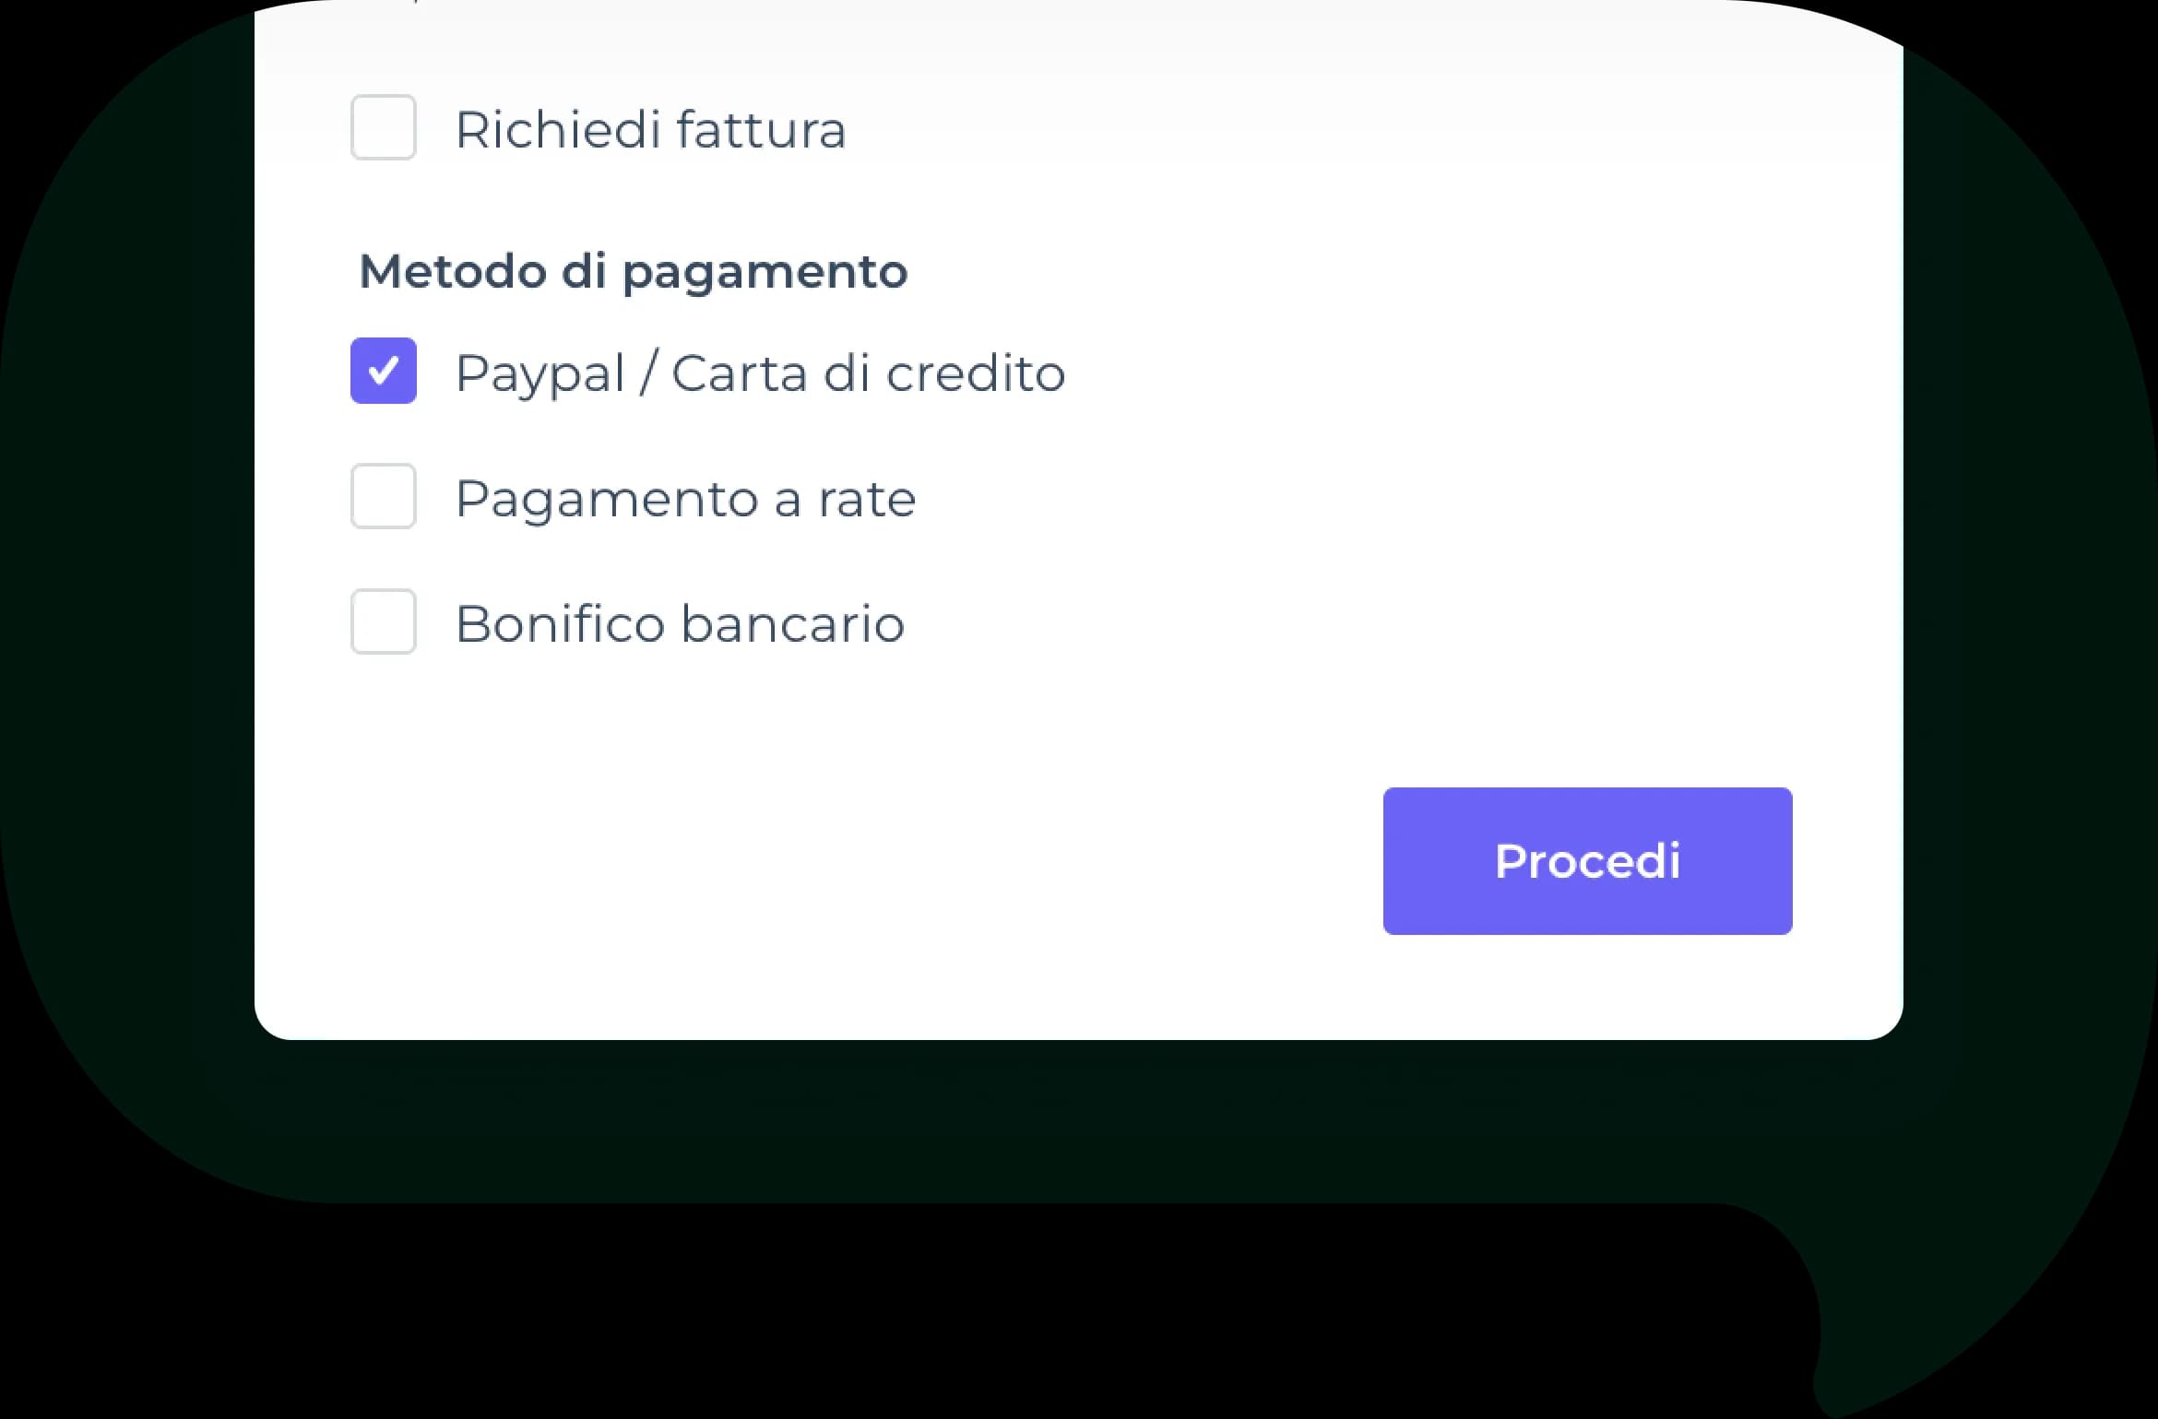The image size is (2158, 1419).
Task: Click the Bonifico bancario label text
Action: (680, 624)
